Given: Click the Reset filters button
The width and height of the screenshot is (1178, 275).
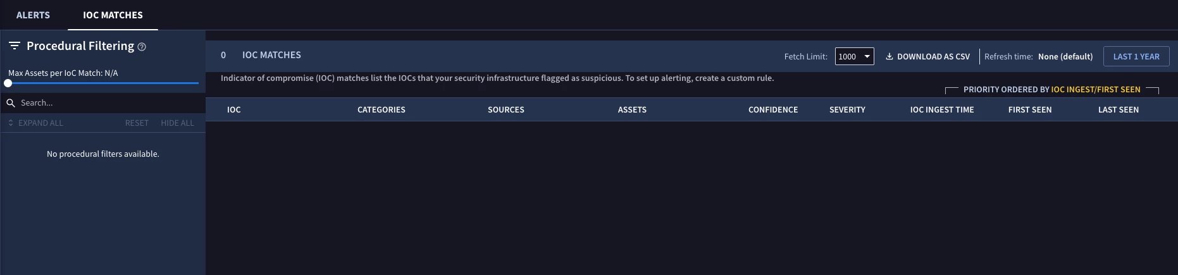Looking at the screenshot, I should (137, 123).
